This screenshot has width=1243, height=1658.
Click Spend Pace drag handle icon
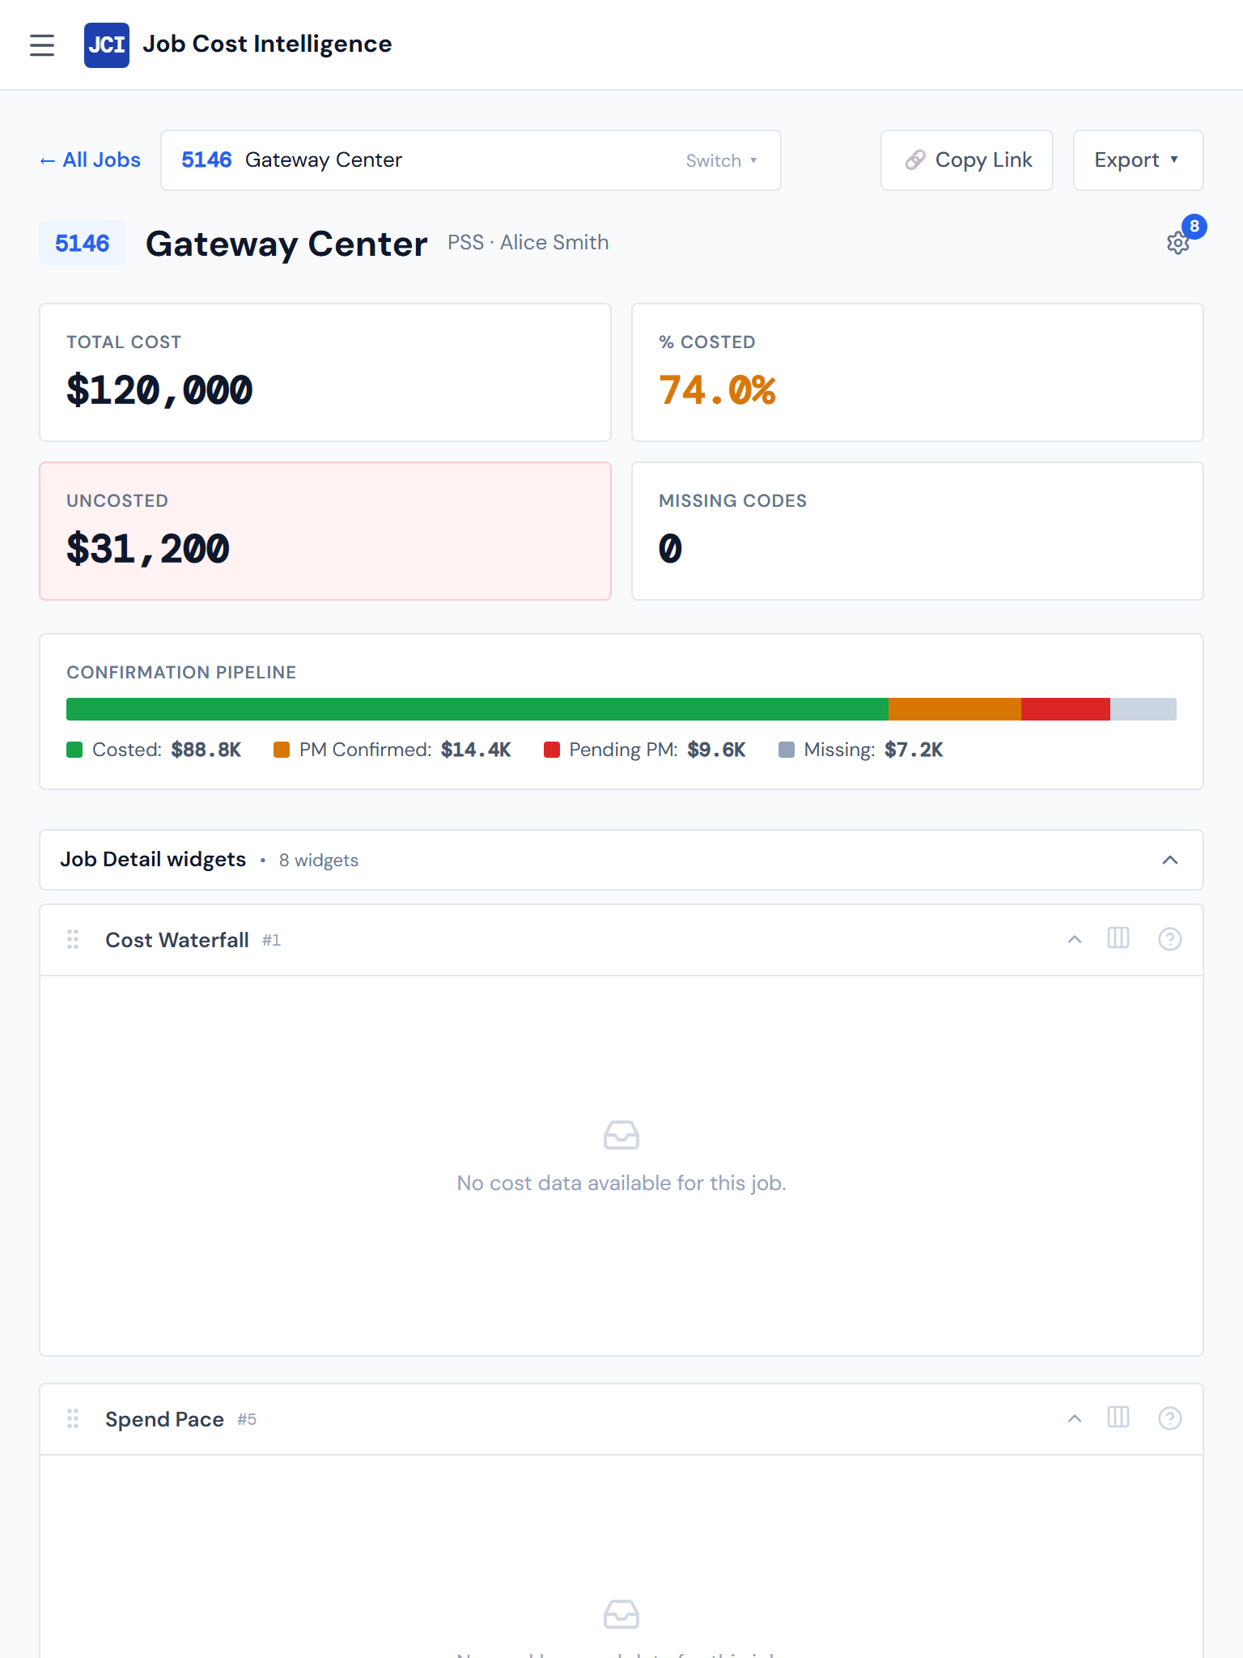point(73,1418)
